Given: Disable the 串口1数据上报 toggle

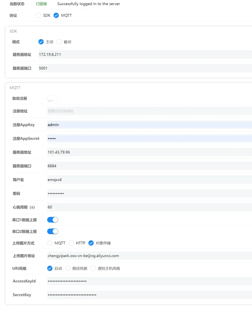Looking at the screenshot, I should point(53,220).
